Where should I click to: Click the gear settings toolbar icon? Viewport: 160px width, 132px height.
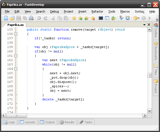tap(144, 18)
